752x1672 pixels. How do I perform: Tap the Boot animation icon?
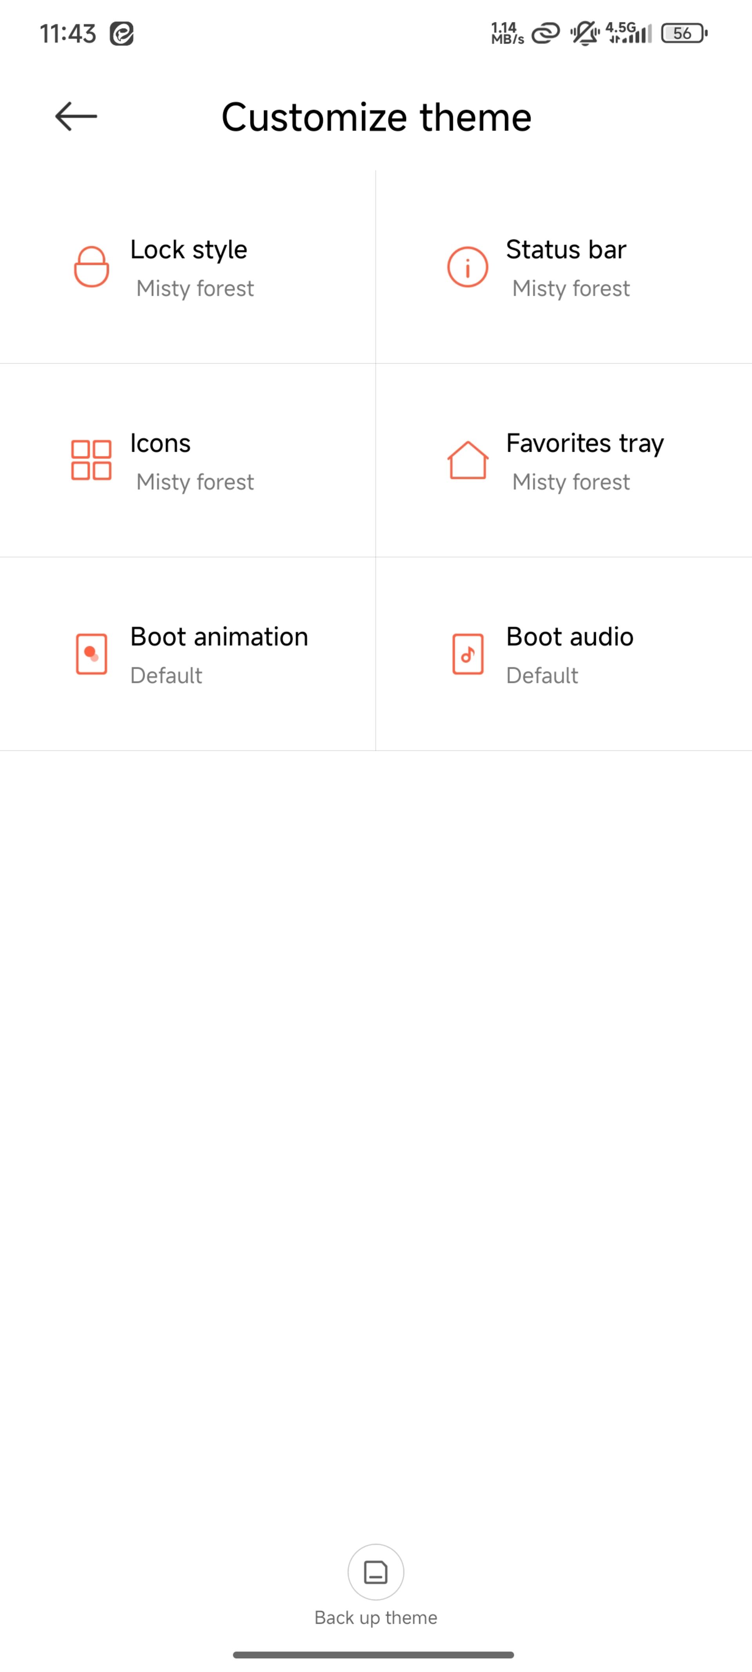[92, 654]
